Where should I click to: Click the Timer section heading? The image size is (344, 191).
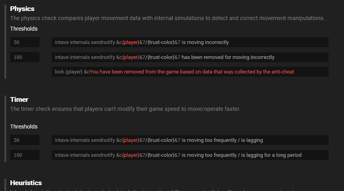pos(19,99)
